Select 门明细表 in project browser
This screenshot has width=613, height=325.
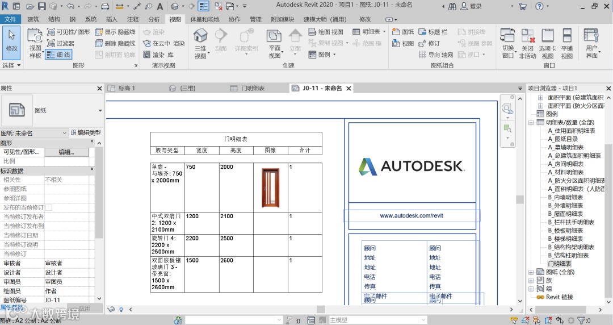pos(560,264)
